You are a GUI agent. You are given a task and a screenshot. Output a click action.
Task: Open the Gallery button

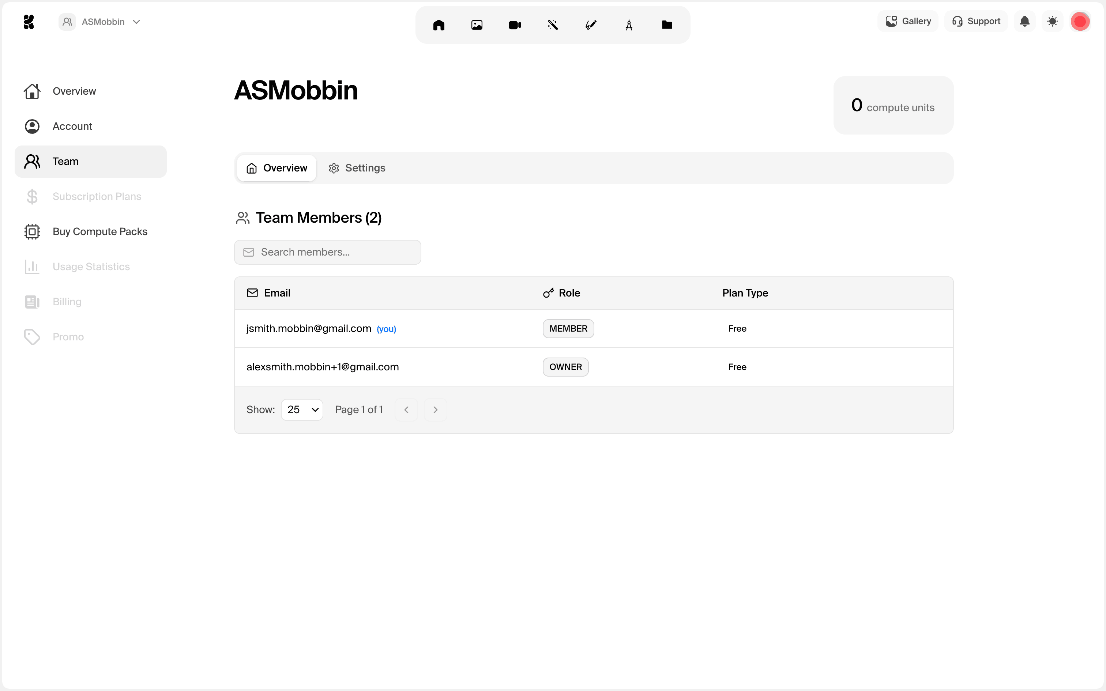[x=908, y=22]
